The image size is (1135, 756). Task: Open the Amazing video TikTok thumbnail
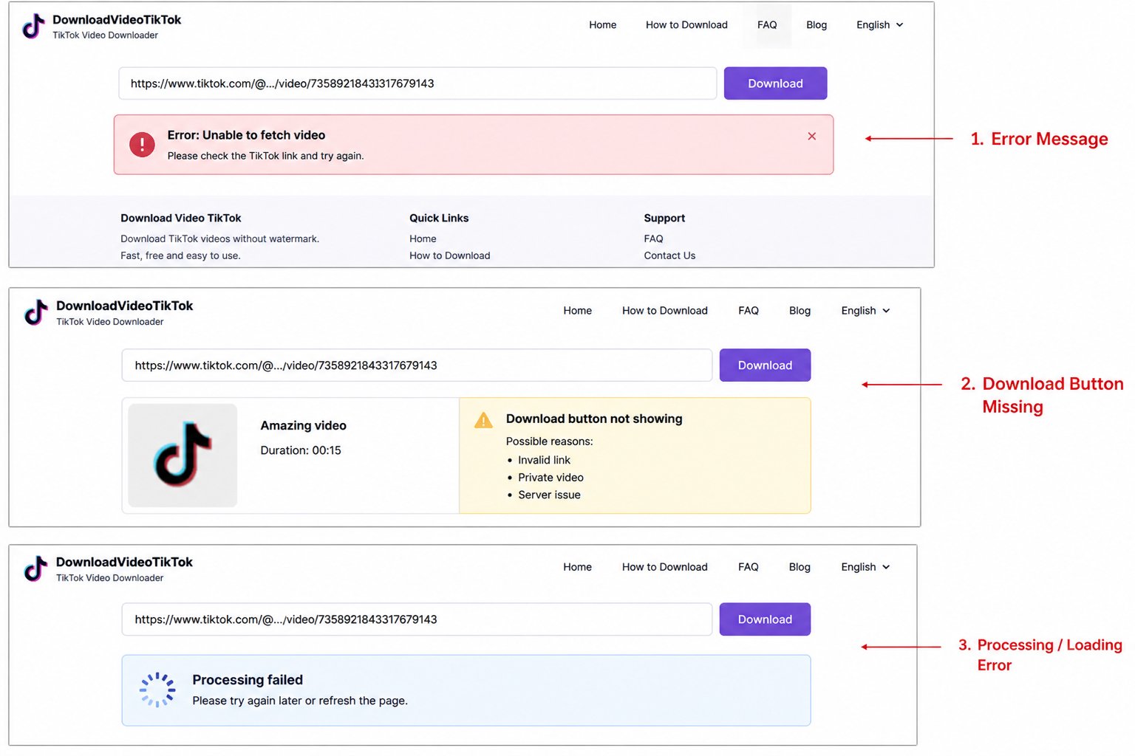[183, 456]
